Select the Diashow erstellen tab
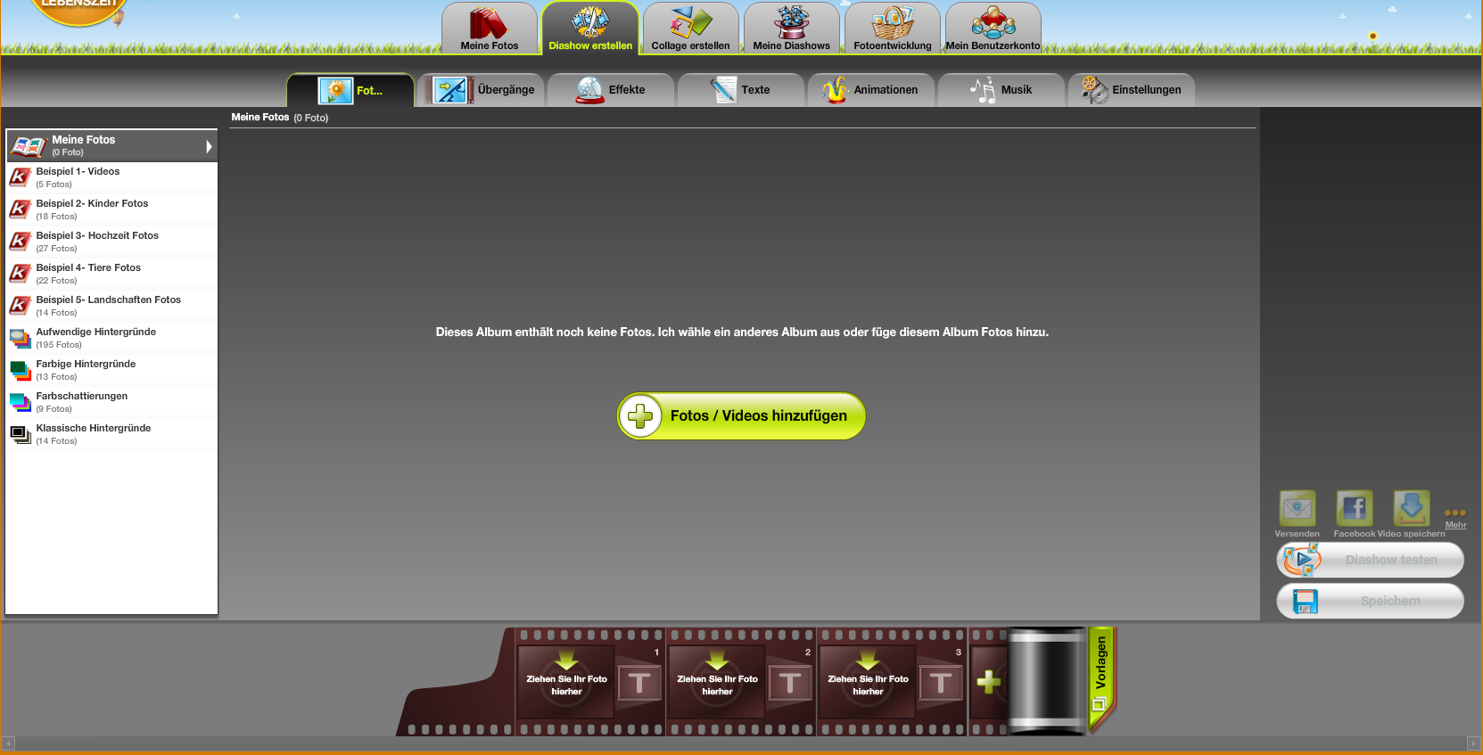 pyautogui.click(x=590, y=29)
